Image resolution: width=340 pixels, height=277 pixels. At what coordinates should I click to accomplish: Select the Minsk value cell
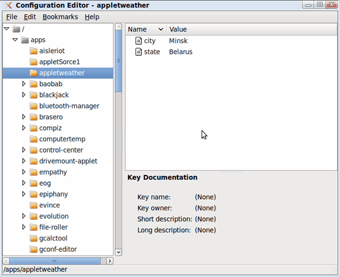tap(178, 41)
